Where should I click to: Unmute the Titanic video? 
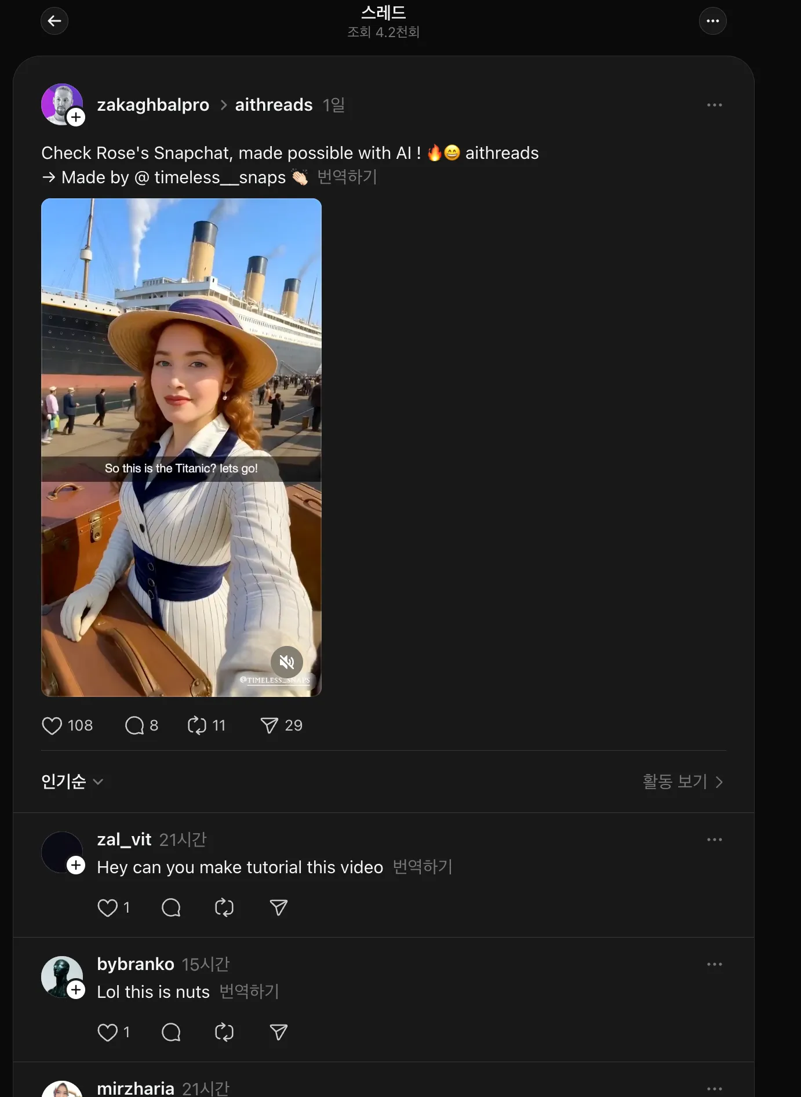(287, 662)
